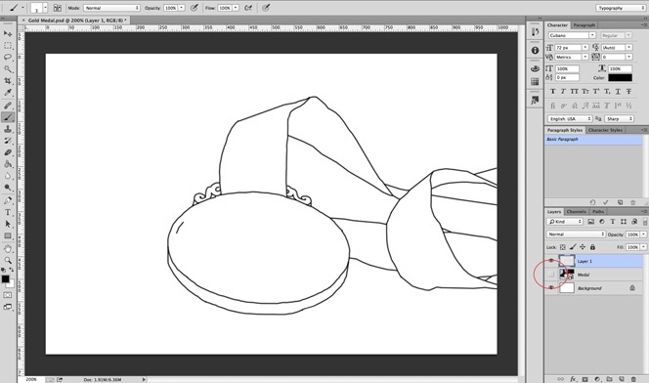Select the Zoom tool
The height and width of the screenshot is (383, 649).
8,261
